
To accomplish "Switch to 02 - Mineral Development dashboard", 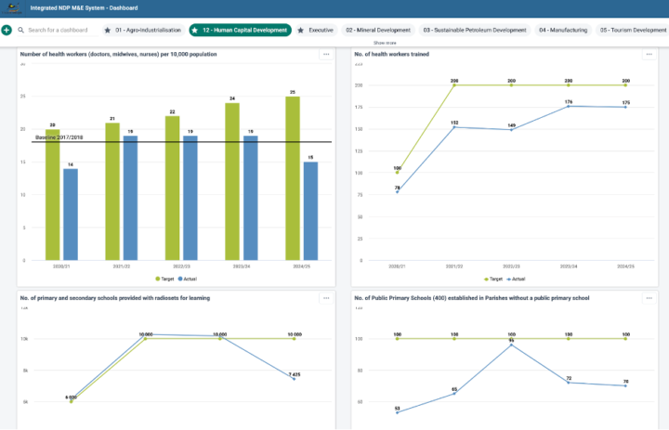I will tap(378, 30).
